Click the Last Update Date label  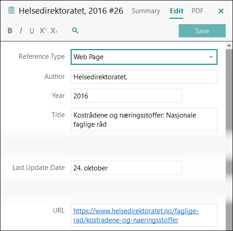pyautogui.click(x=38, y=168)
